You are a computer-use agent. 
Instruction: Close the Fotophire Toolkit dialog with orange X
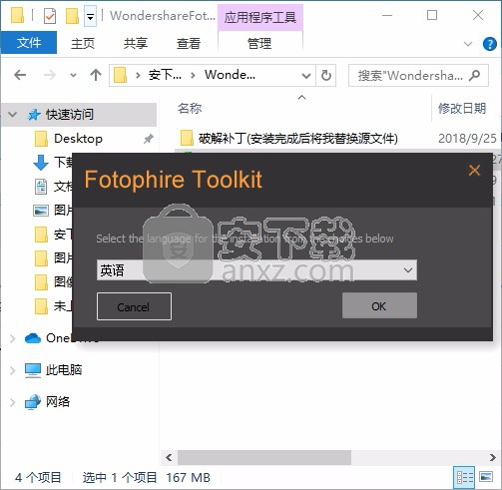coord(474,171)
